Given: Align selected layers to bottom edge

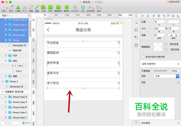Looking at the screenshot, I should 178,16.
